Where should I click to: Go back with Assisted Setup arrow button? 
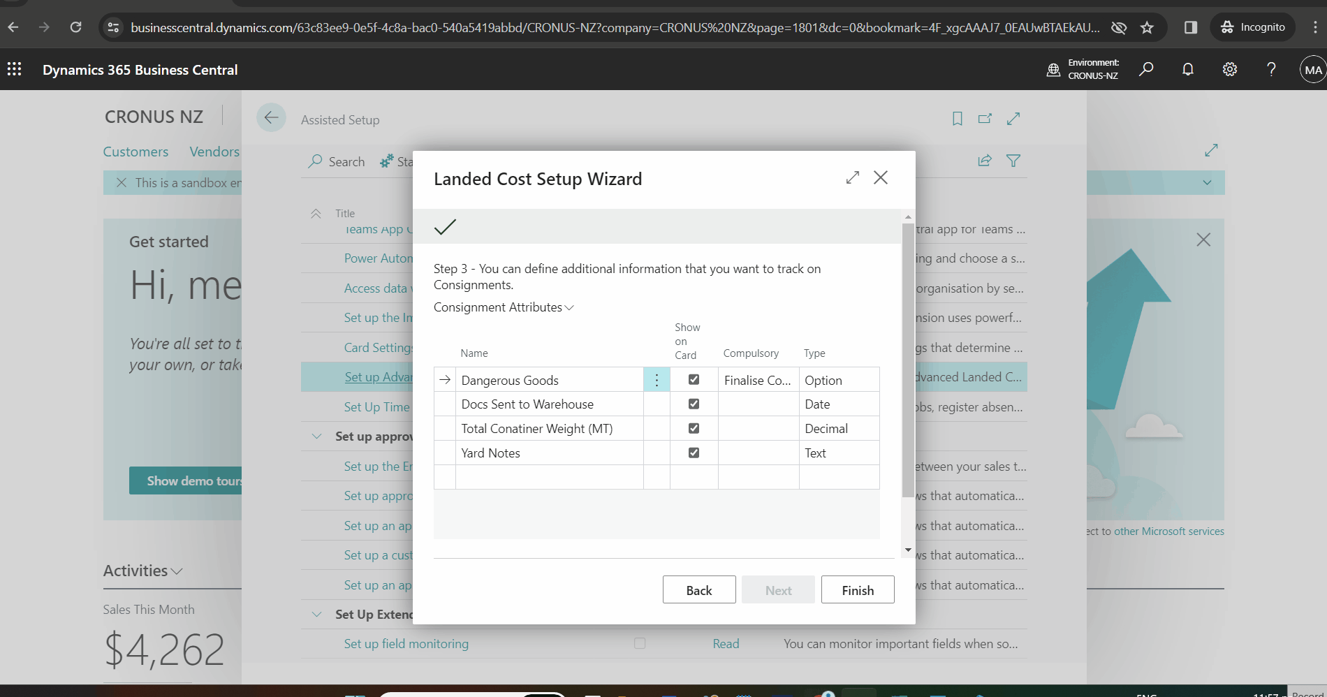click(x=271, y=117)
